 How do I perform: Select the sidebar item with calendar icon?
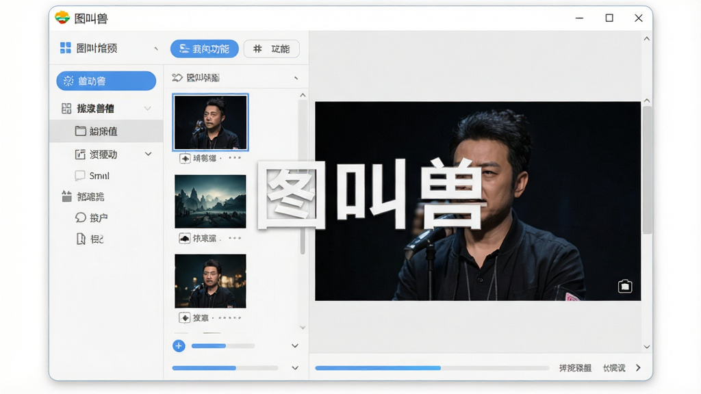(83, 196)
